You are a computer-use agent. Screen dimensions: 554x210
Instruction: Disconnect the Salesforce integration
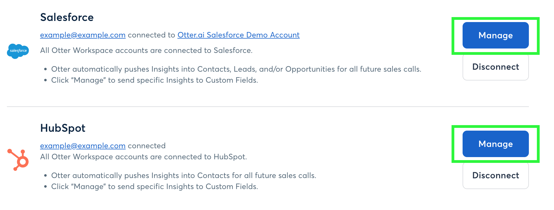pos(495,67)
